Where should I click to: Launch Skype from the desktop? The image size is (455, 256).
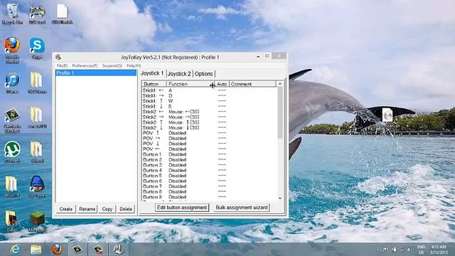click(37, 48)
